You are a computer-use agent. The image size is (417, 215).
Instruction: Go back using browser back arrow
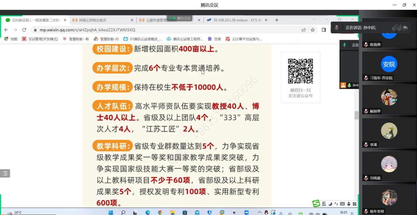pyautogui.click(x=6, y=30)
